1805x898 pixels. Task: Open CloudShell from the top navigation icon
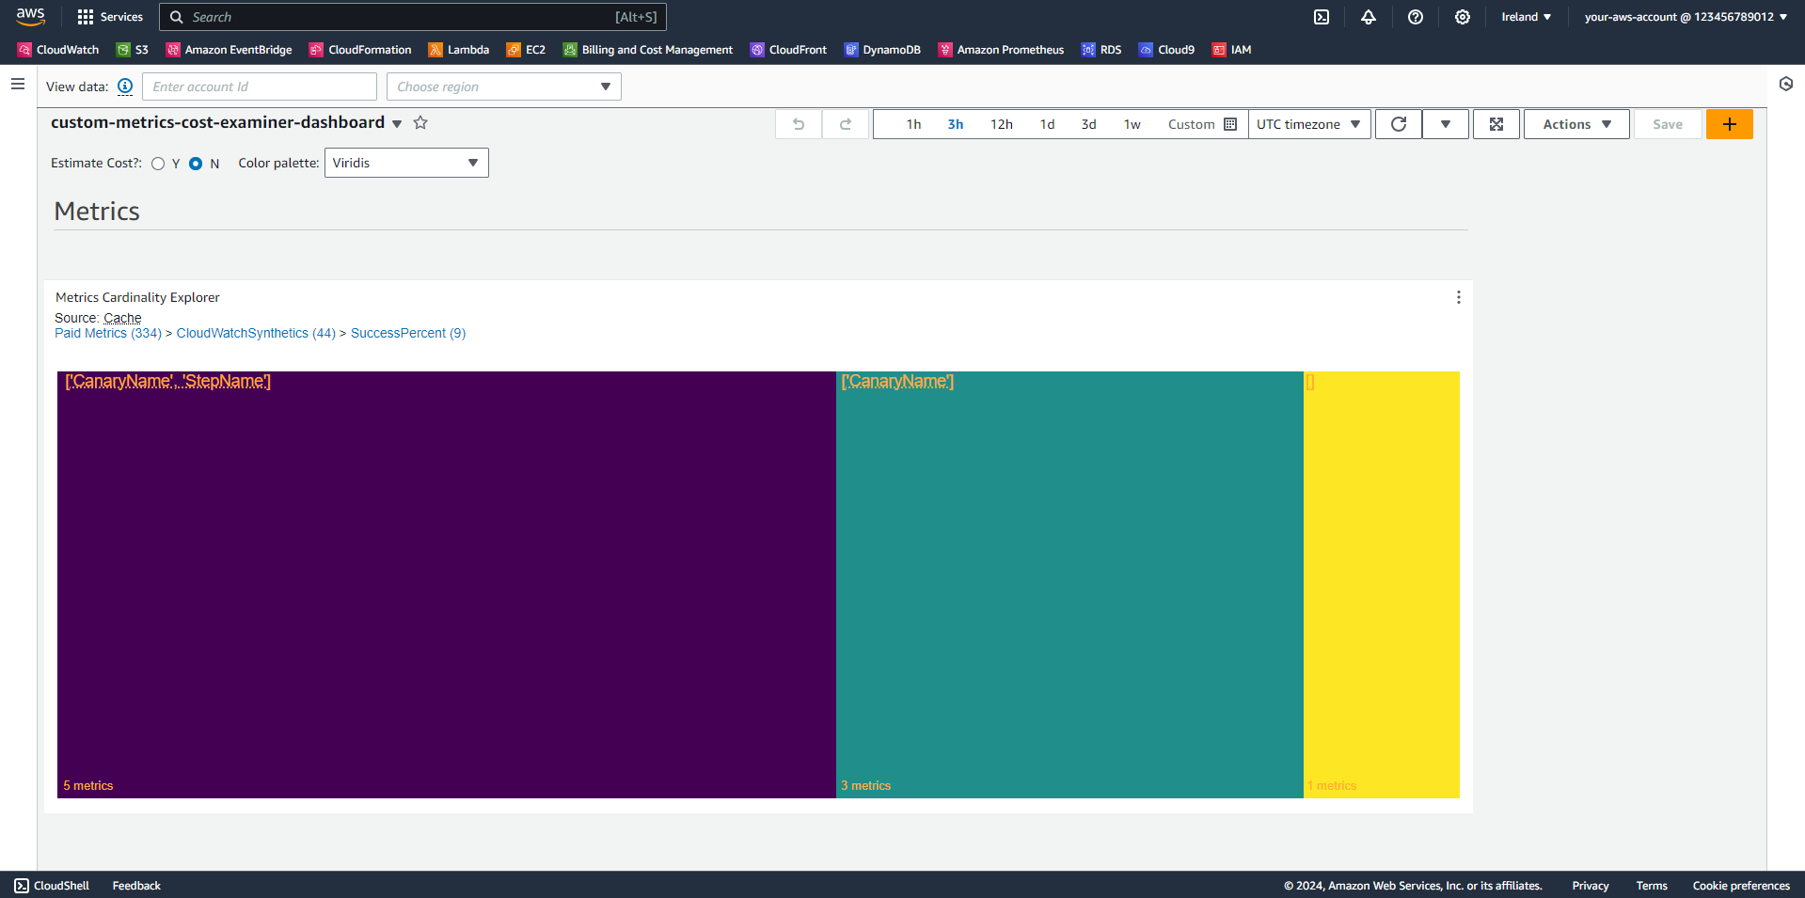coord(1322,17)
